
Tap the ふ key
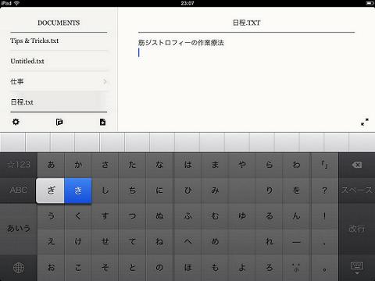[x=187, y=216]
